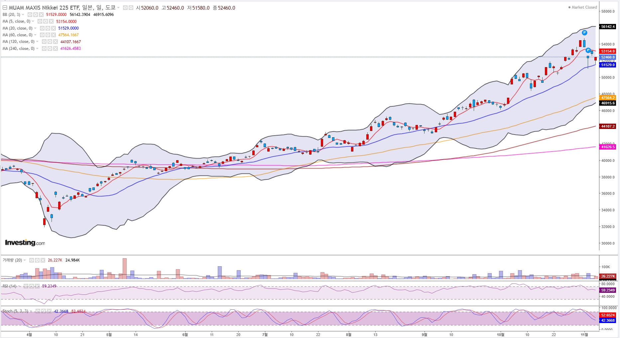Open MA (20, close, 0) settings gear

48,28
